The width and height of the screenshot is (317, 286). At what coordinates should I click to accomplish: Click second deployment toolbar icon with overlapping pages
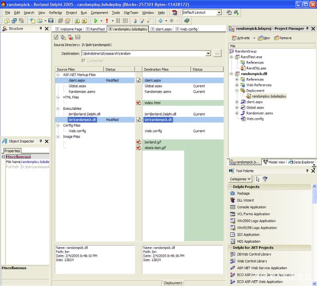[x=63, y=37]
